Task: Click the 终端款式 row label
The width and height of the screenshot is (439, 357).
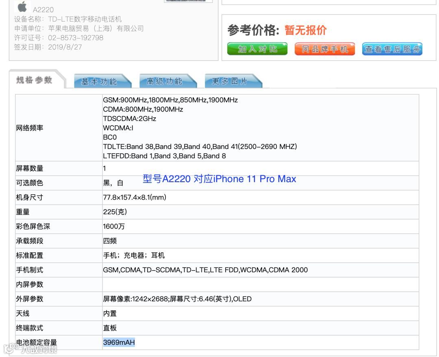Action: click(x=29, y=328)
